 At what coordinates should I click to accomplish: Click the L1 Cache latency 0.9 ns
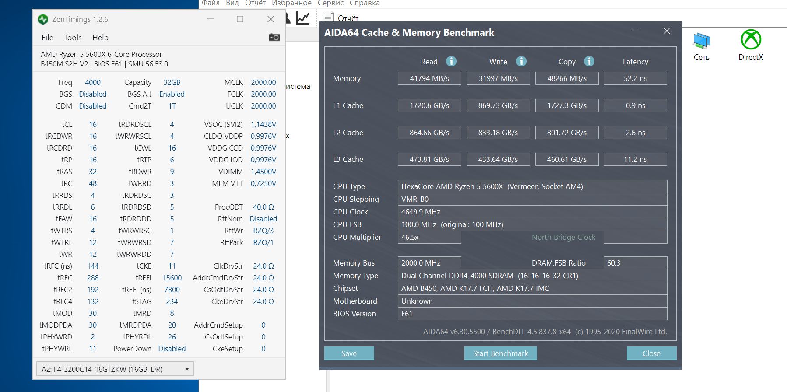click(635, 105)
